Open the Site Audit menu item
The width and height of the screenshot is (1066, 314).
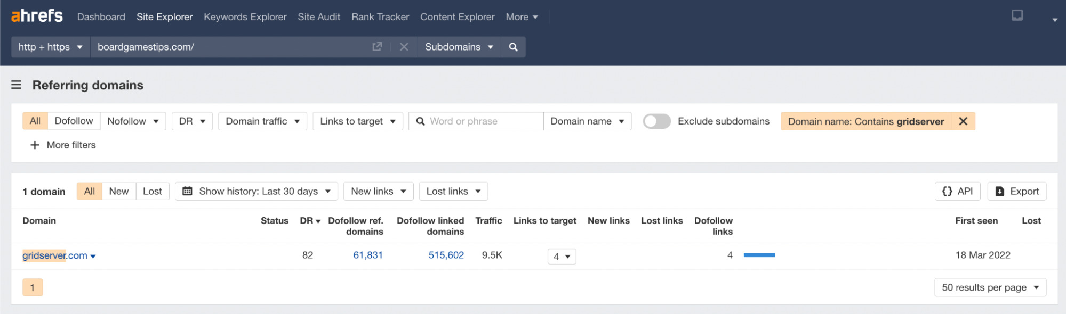[x=319, y=17]
